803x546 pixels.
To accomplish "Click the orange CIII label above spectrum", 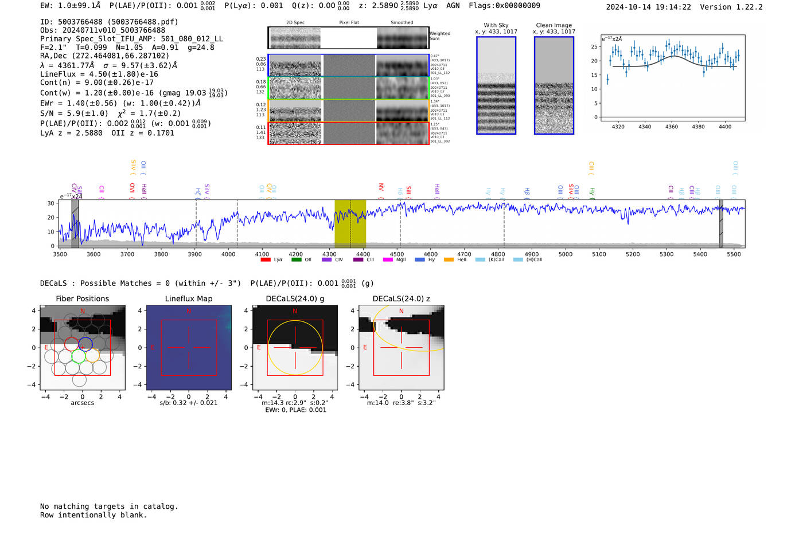I will [591, 167].
